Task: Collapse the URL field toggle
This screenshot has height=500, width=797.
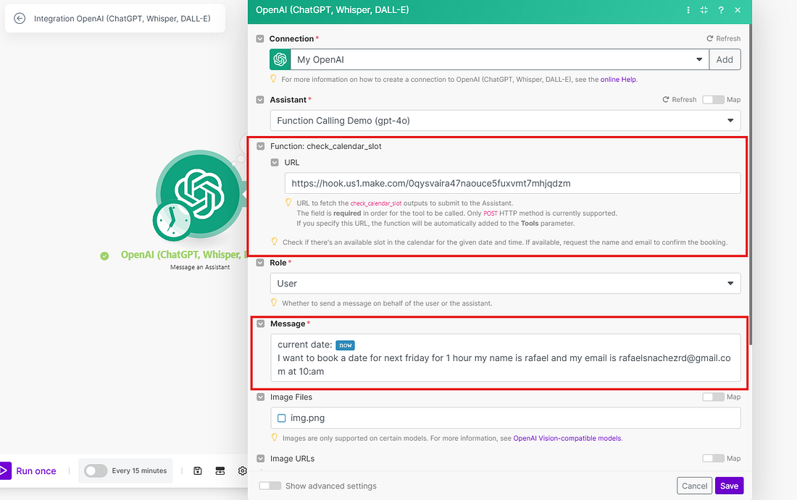Action: (x=275, y=162)
